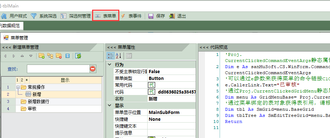The height and width of the screenshot is (138, 330).
Task: Sort properties alphabetically with A-Z icon
Action: (x=119, y=56)
